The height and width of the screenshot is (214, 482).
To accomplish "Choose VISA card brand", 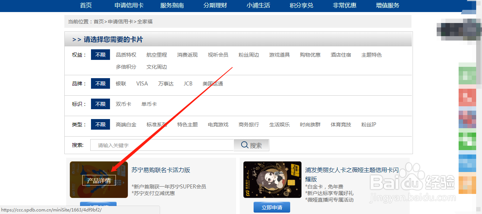I will [x=142, y=84].
